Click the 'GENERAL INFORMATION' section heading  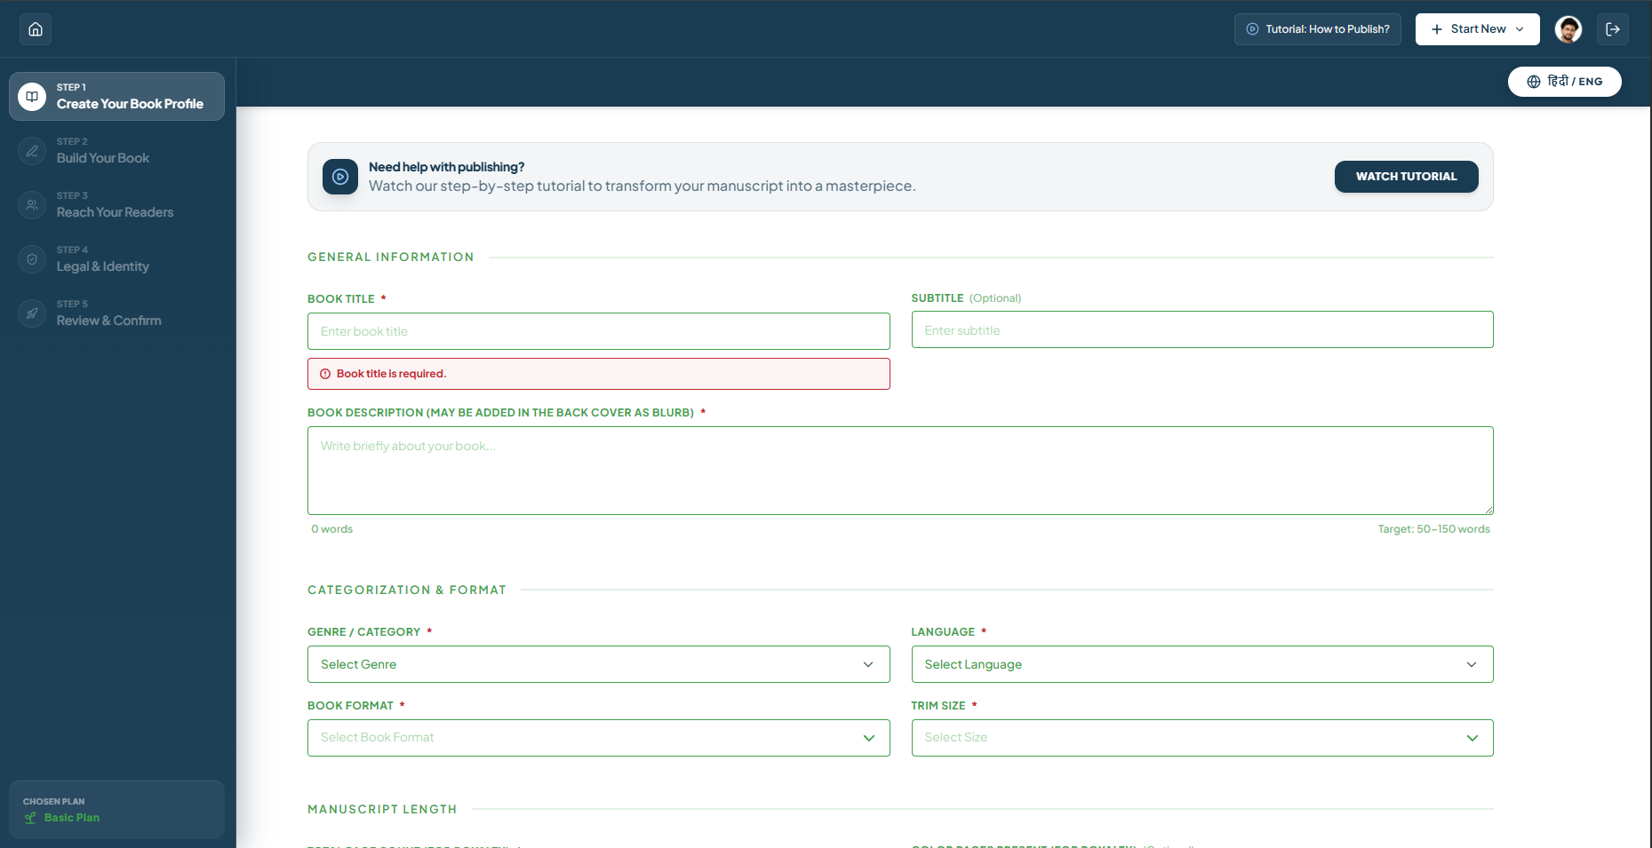391,258
